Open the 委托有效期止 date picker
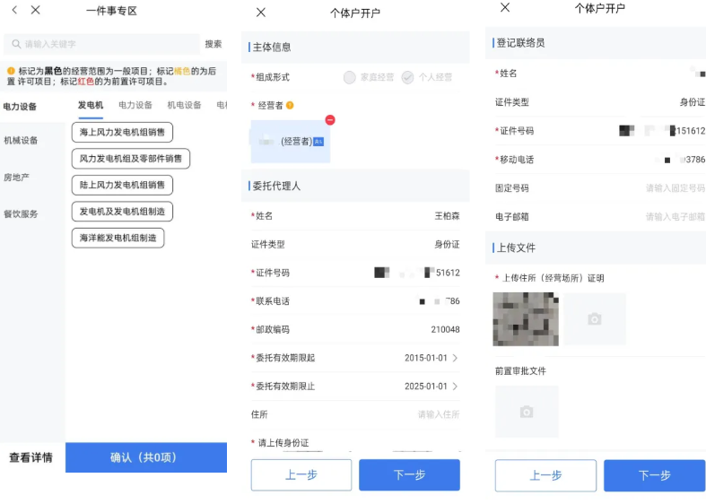 coord(431,387)
